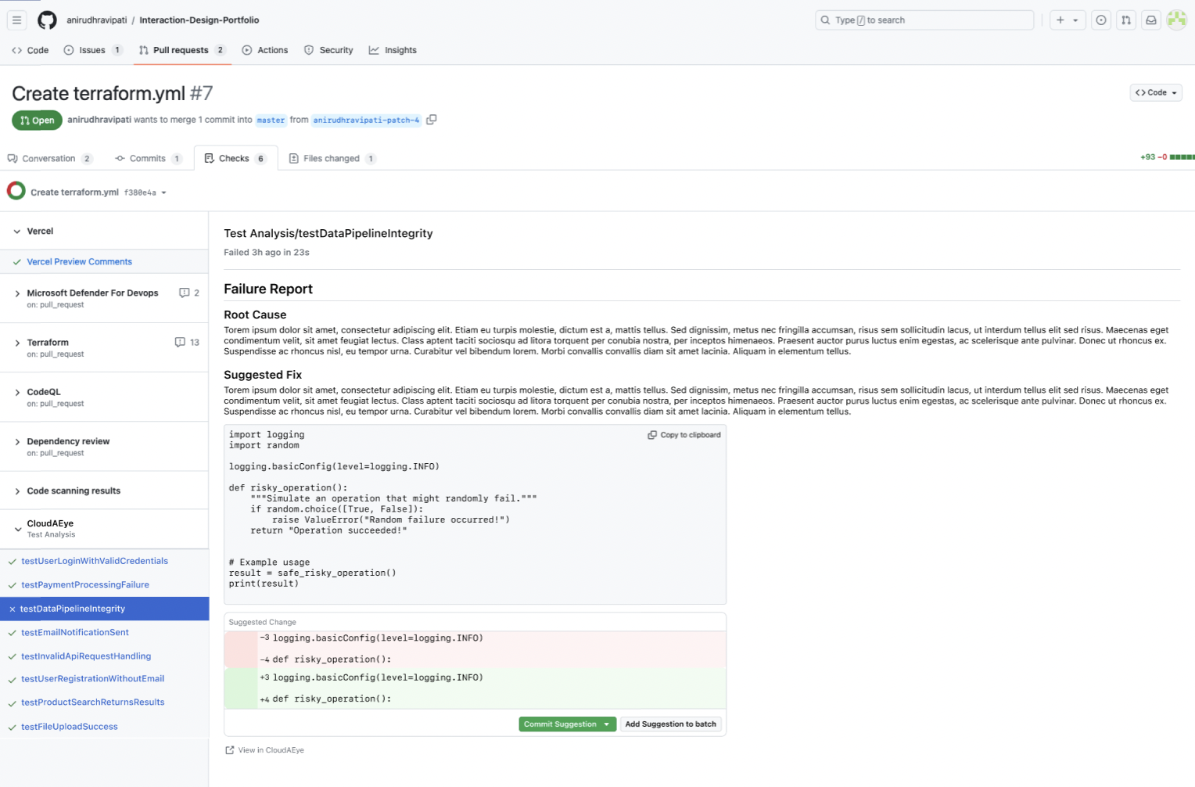This screenshot has width=1195, height=787.
Task: Open pull requests icon in the header
Action: tap(1126, 20)
